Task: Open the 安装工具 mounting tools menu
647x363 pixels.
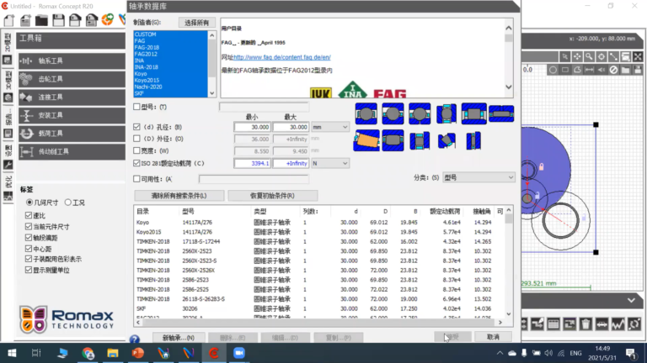Action: click(72, 115)
